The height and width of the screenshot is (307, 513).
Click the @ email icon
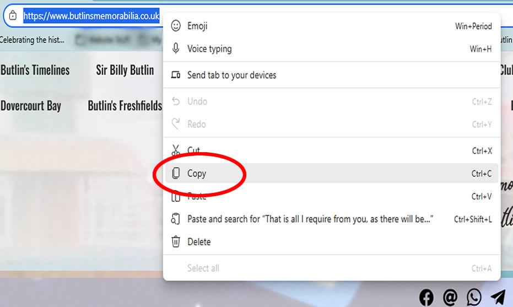tap(450, 298)
